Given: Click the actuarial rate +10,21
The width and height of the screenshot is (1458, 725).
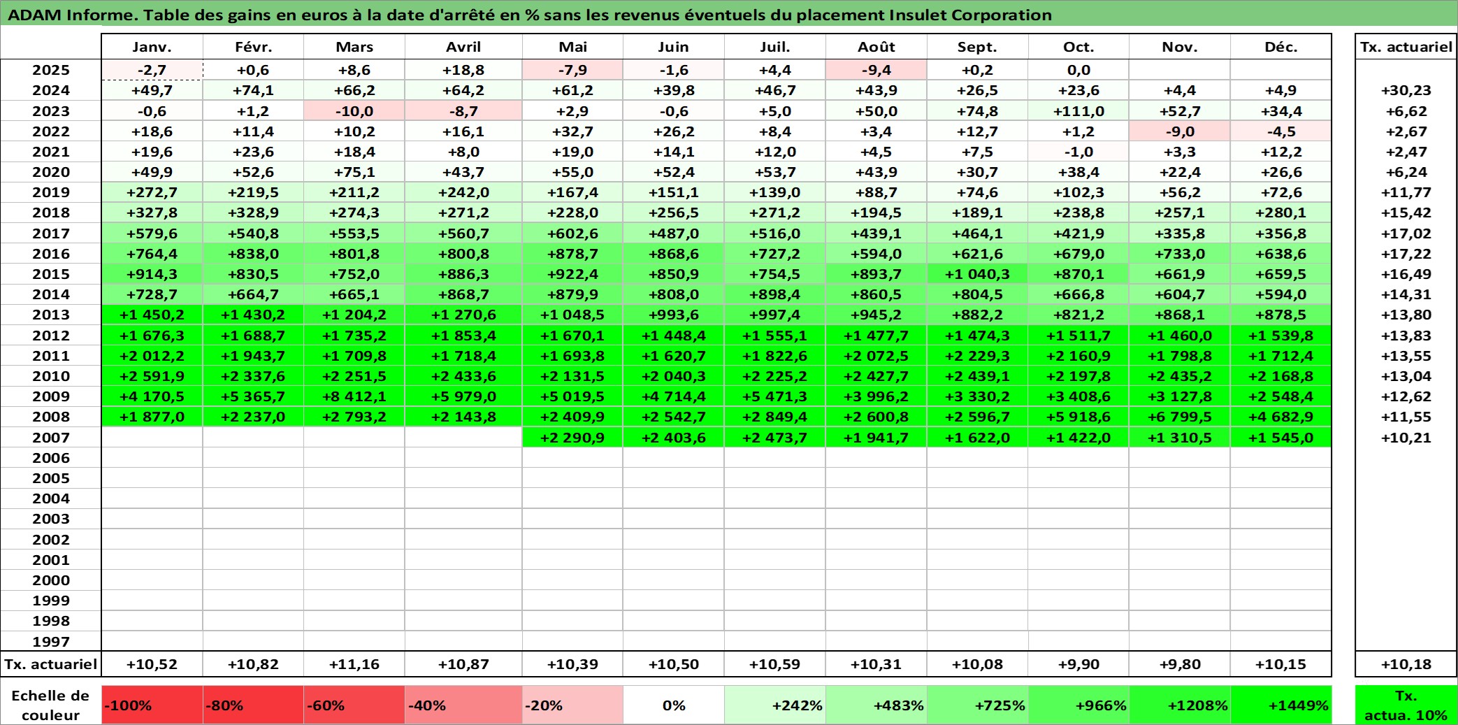Looking at the screenshot, I should (x=1406, y=438).
